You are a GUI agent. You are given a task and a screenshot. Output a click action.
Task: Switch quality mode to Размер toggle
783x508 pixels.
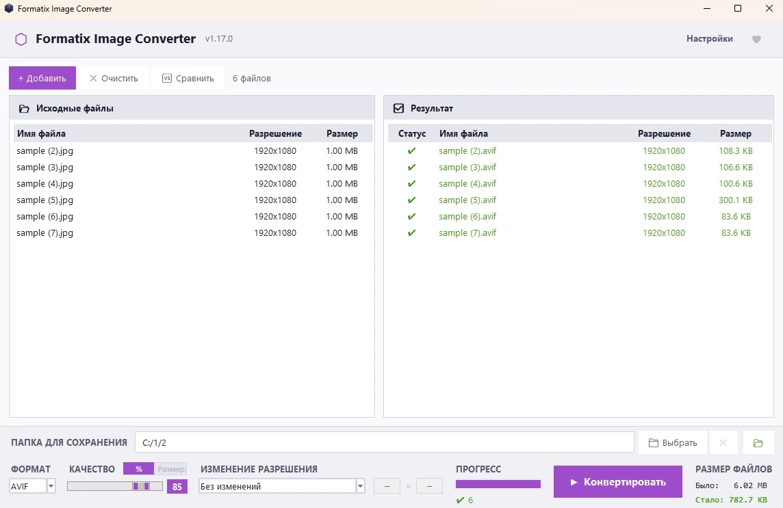171,469
